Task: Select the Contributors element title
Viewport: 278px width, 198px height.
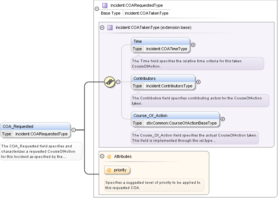Action: [x=145, y=78]
